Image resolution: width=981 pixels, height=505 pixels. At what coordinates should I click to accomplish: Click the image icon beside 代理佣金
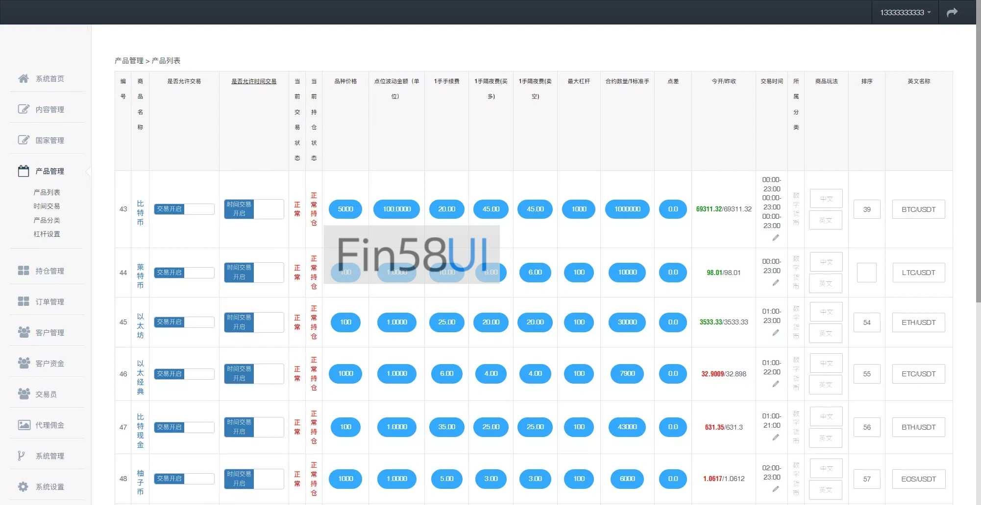point(23,425)
